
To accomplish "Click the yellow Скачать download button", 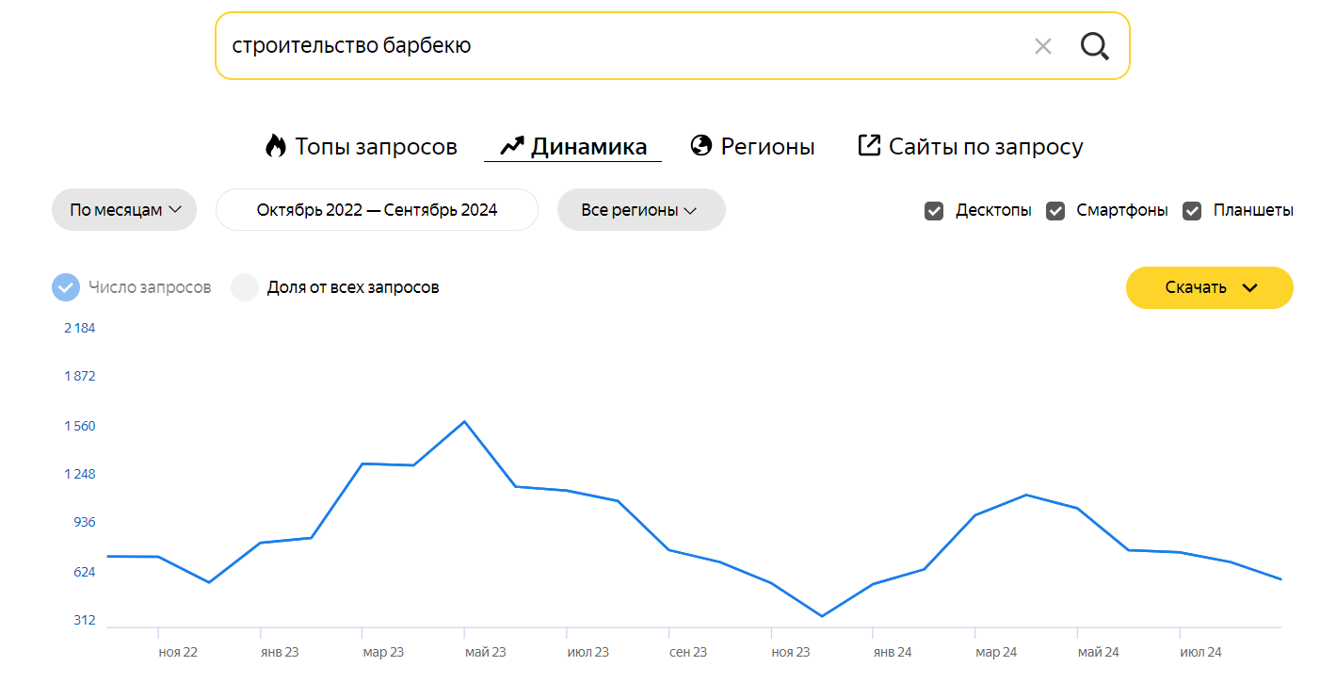I will (1196, 288).
